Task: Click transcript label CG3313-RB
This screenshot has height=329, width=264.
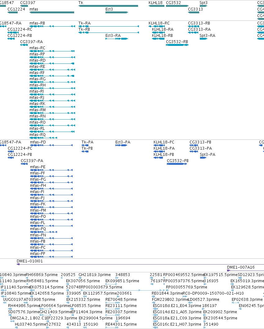Action: pyautogui.click(x=199, y=23)
